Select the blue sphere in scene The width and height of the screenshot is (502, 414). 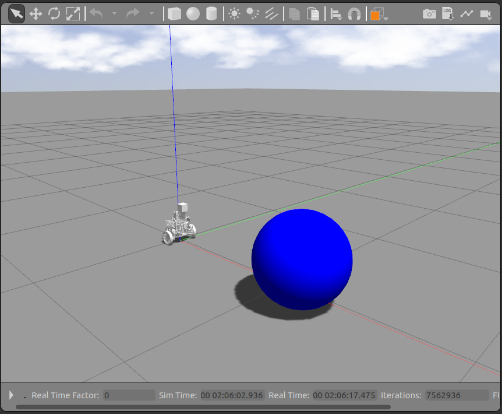coord(302,259)
